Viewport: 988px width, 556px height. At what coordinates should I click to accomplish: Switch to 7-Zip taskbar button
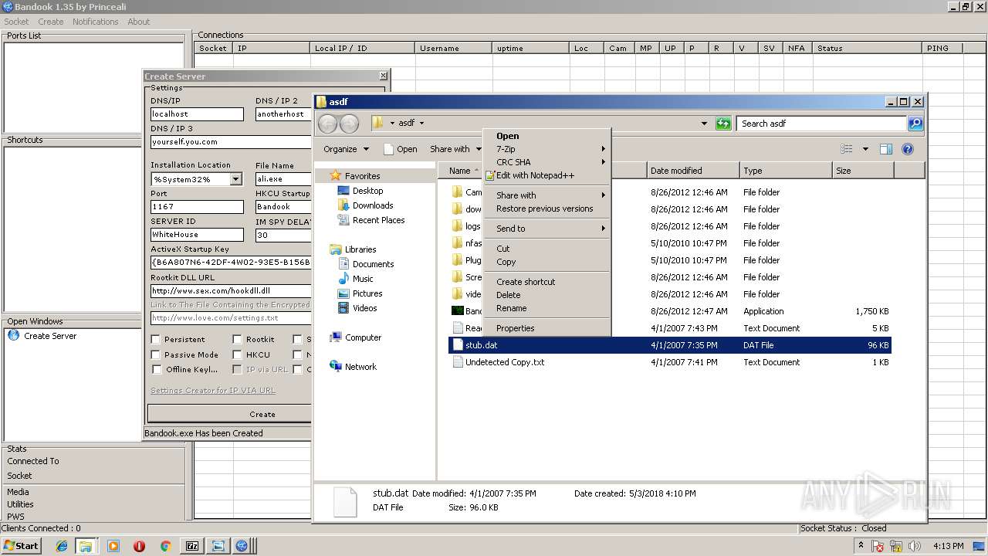point(192,546)
